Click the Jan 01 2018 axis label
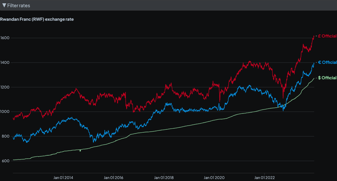The height and width of the screenshot is (181, 337). [164, 178]
